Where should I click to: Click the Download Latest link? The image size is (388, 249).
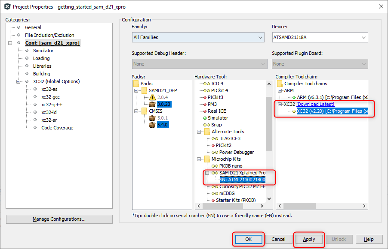tap(315, 104)
